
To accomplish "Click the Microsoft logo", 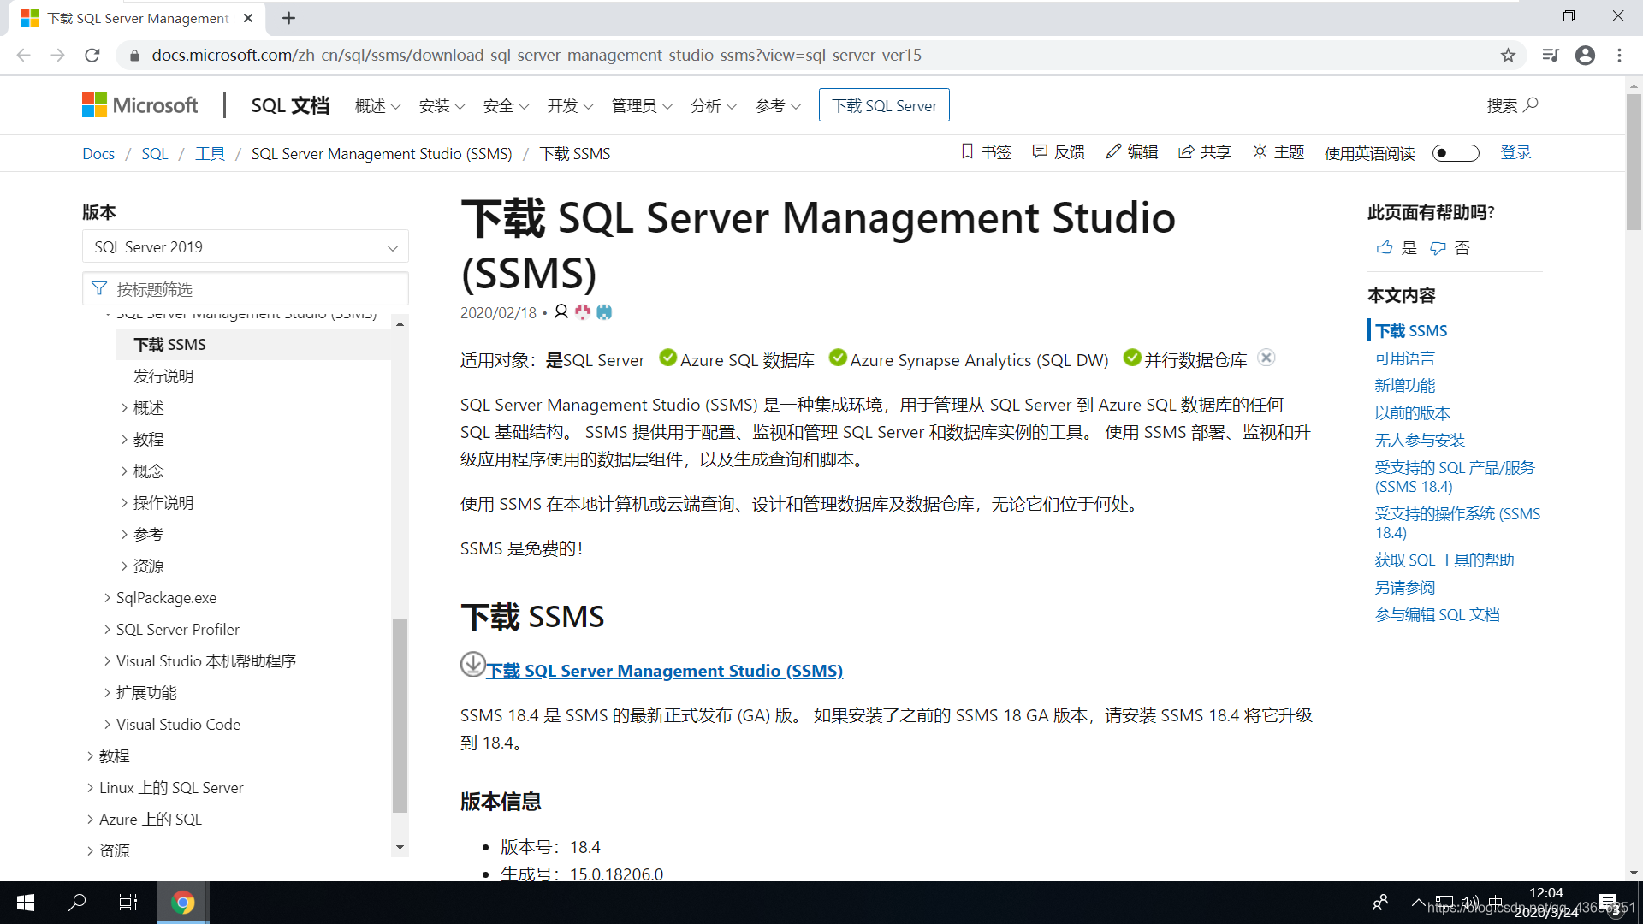I will point(139,105).
